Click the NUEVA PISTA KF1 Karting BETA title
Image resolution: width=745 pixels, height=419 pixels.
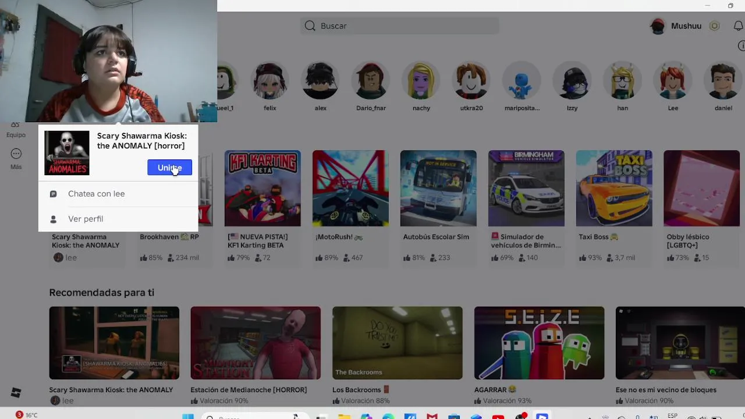click(258, 241)
